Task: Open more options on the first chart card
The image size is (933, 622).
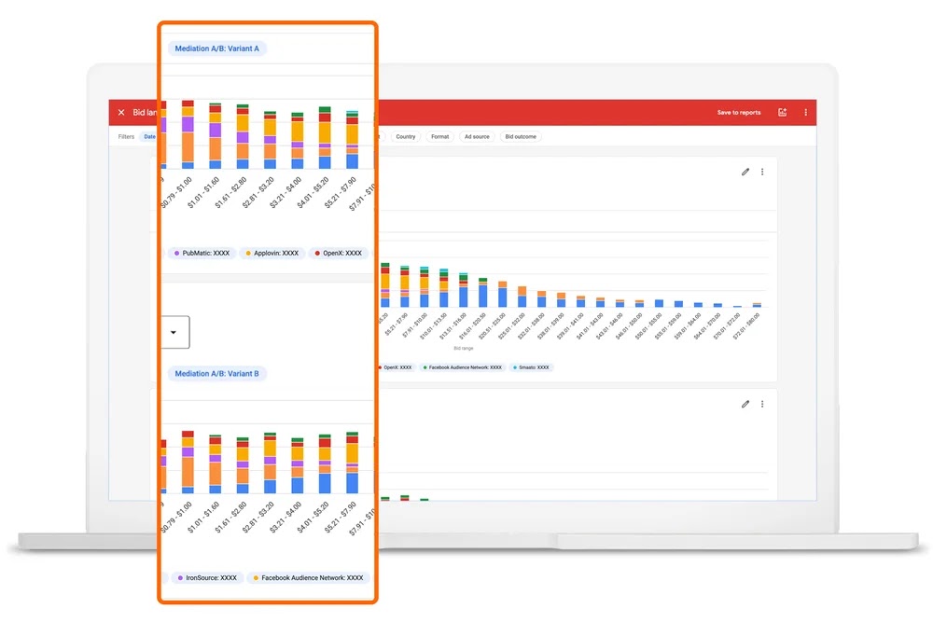Action: point(762,172)
